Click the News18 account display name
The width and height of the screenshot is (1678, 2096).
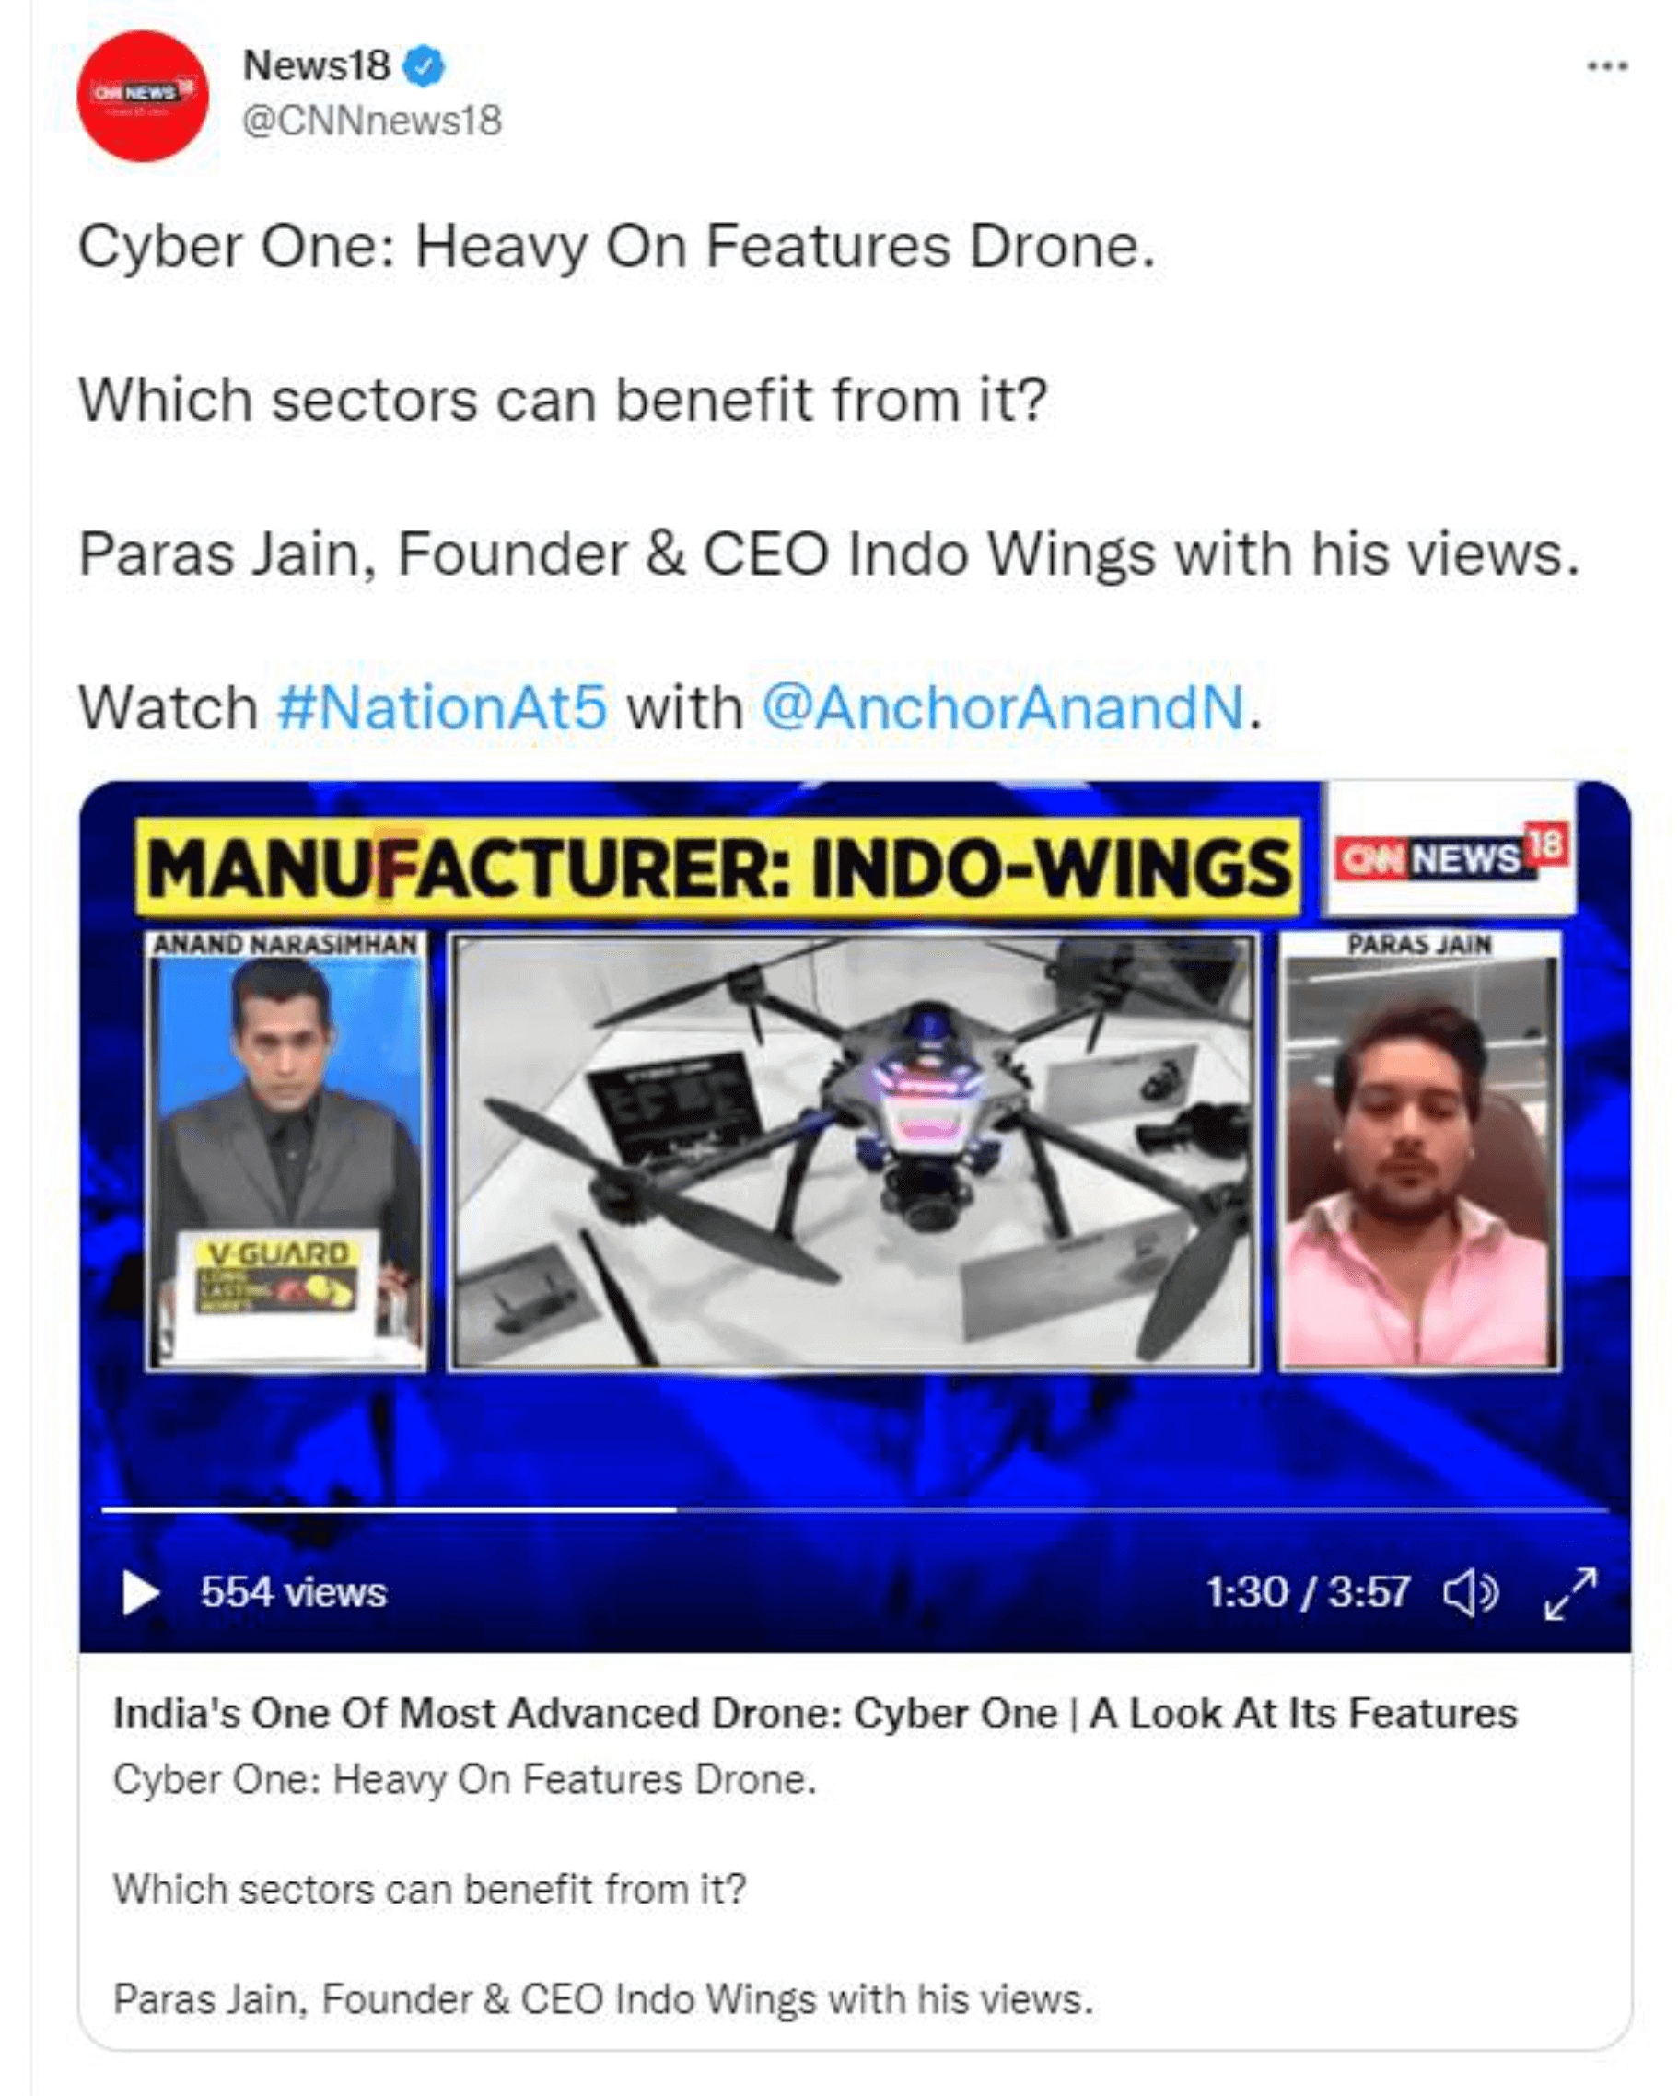(x=316, y=66)
